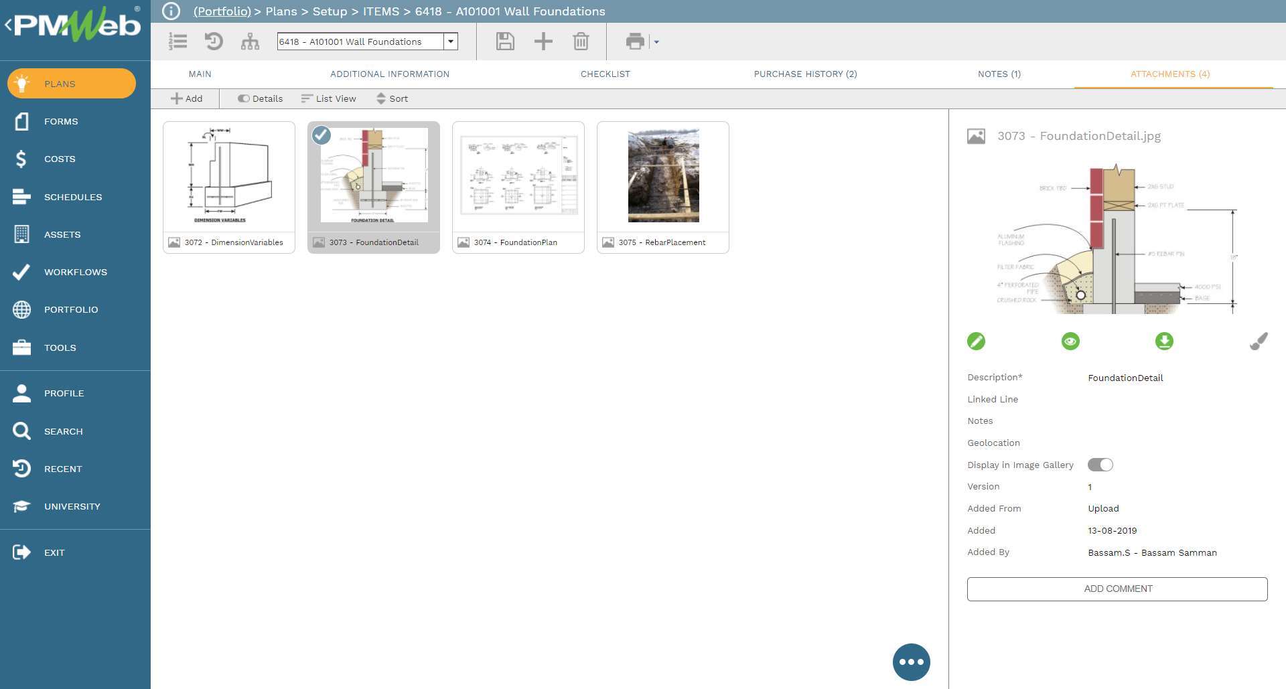The width and height of the screenshot is (1286, 689).
Task: Switch to the Purchase History tab
Action: (805, 74)
